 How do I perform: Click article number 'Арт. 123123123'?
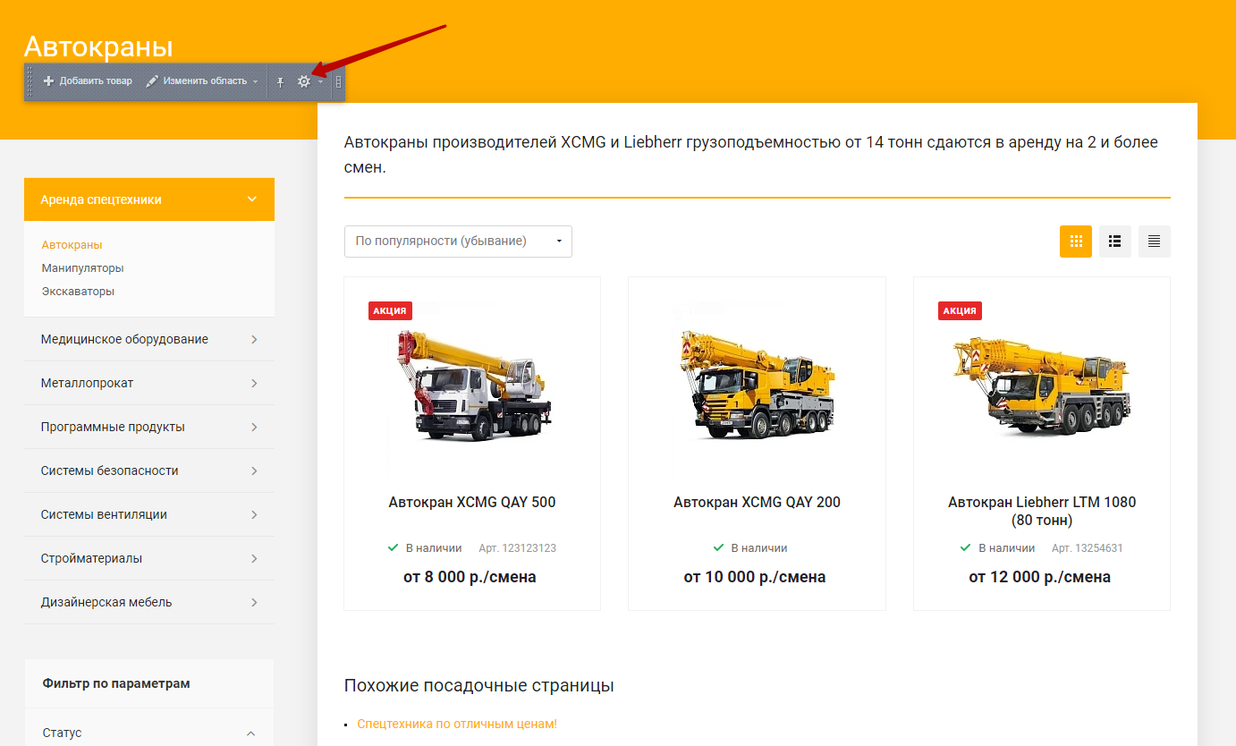517,548
